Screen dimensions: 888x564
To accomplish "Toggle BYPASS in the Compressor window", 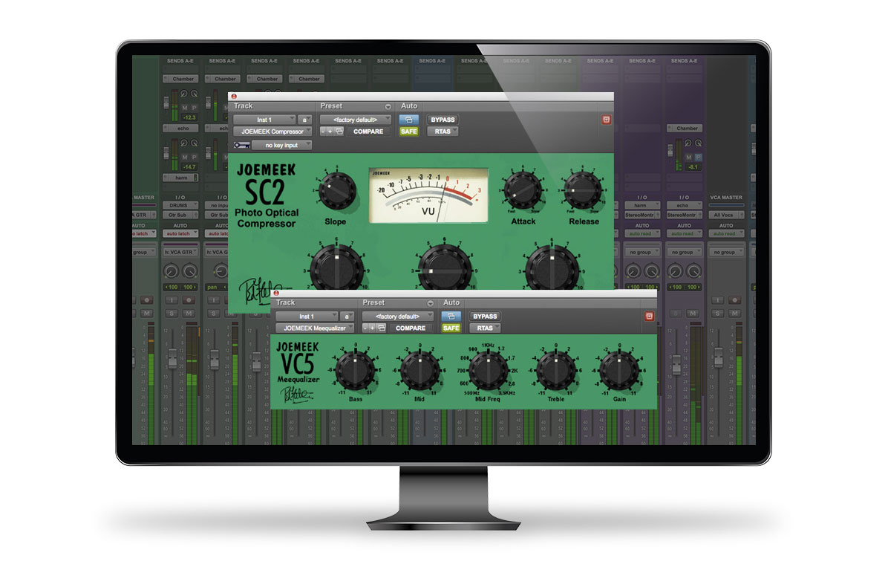I will [x=443, y=120].
